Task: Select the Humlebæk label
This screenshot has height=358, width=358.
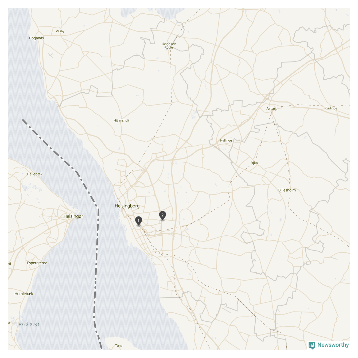Action: click(x=24, y=294)
